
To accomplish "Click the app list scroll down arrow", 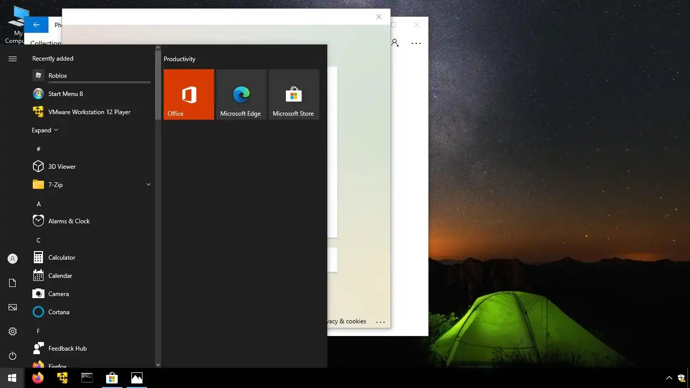I will tap(158, 364).
